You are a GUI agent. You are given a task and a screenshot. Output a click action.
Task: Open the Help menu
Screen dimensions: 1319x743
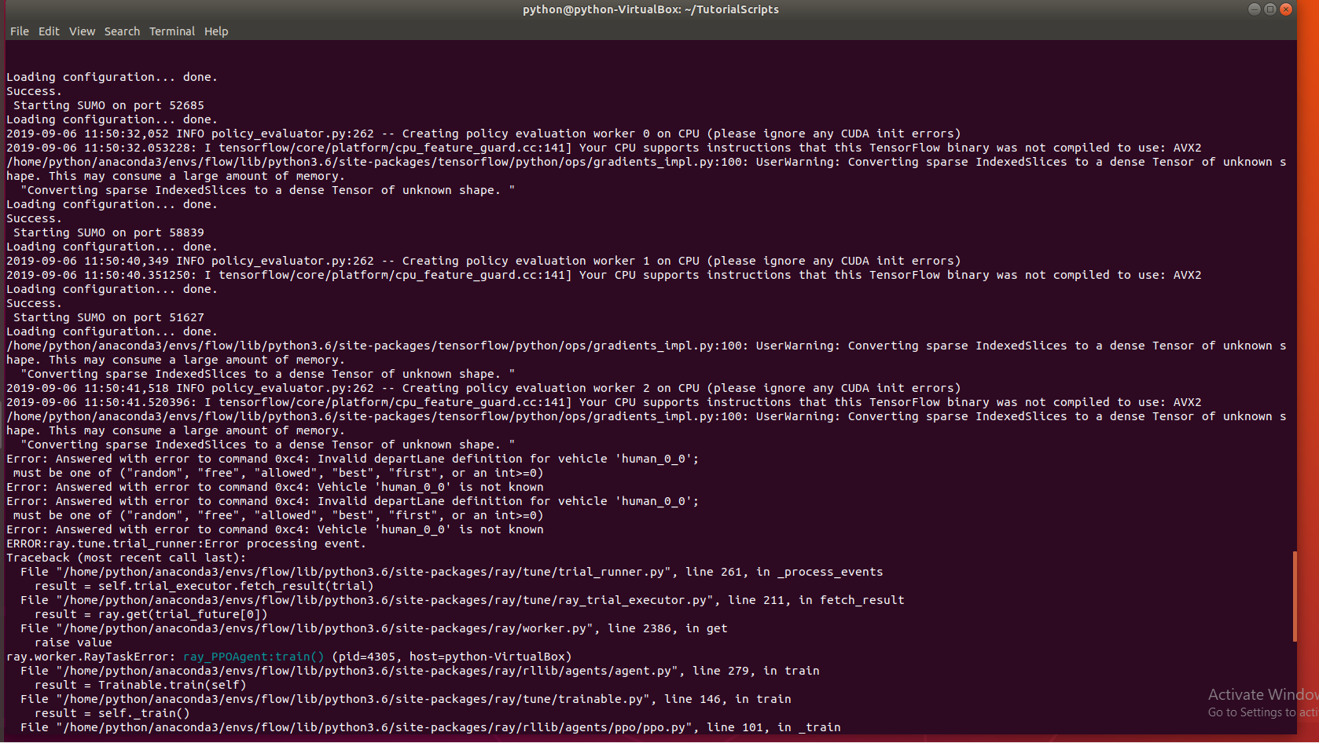(216, 31)
